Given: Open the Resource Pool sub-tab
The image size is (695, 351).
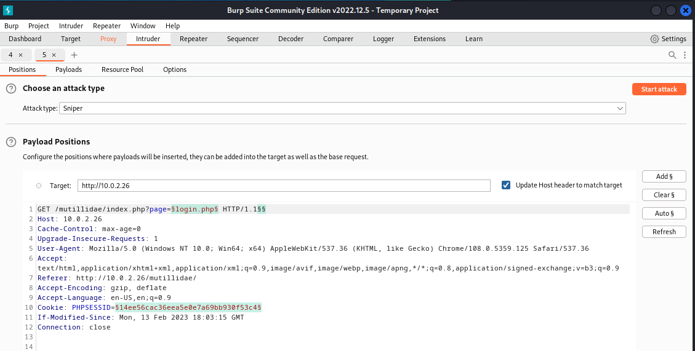Looking at the screenshot, I should pos(123,69).
